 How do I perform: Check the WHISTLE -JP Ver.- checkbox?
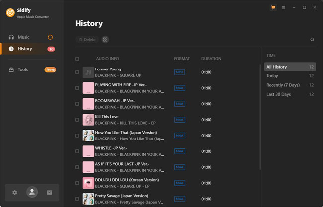[x=77, y=151]
